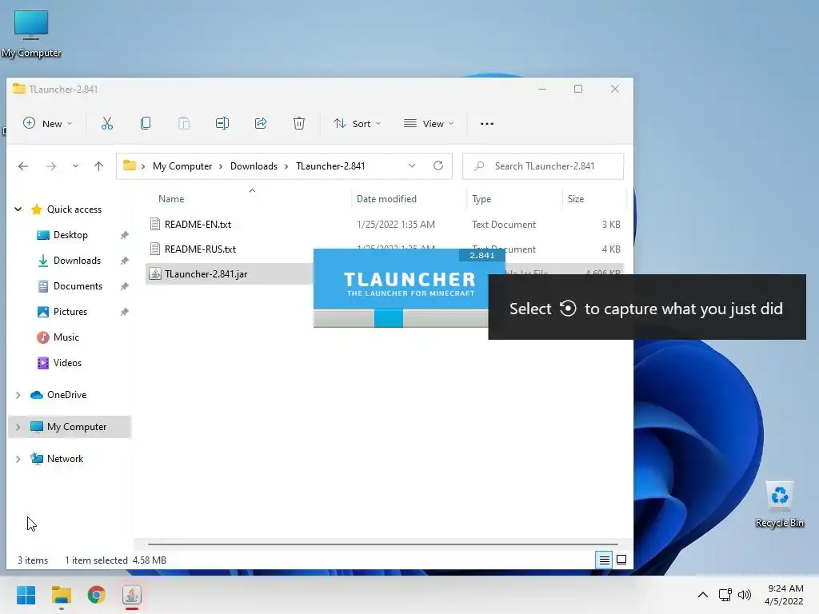
Task: Launch Chrome from the taskbar
Action: 96,595
